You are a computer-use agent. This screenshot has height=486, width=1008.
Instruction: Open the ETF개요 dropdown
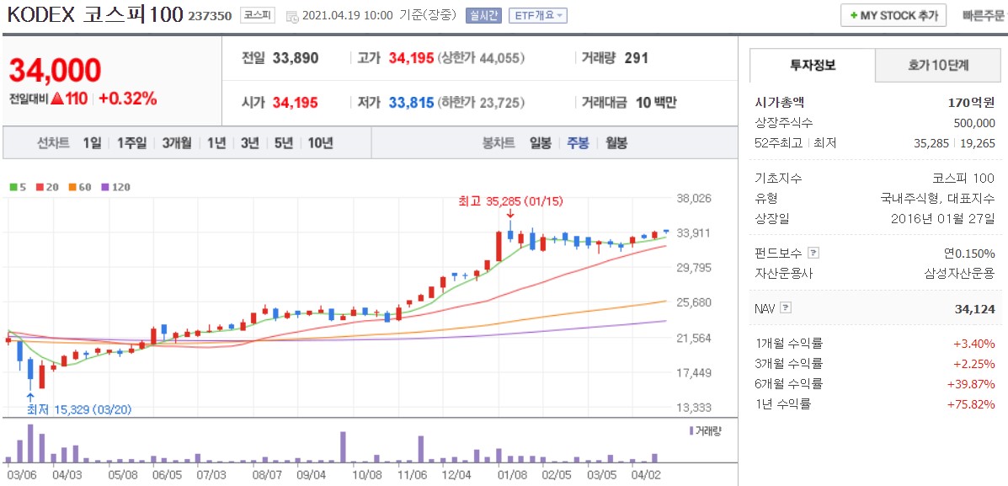tap(537, 16)
